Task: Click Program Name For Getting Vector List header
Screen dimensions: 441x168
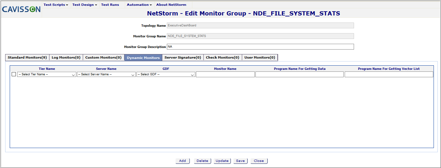Action: [389, 69]
